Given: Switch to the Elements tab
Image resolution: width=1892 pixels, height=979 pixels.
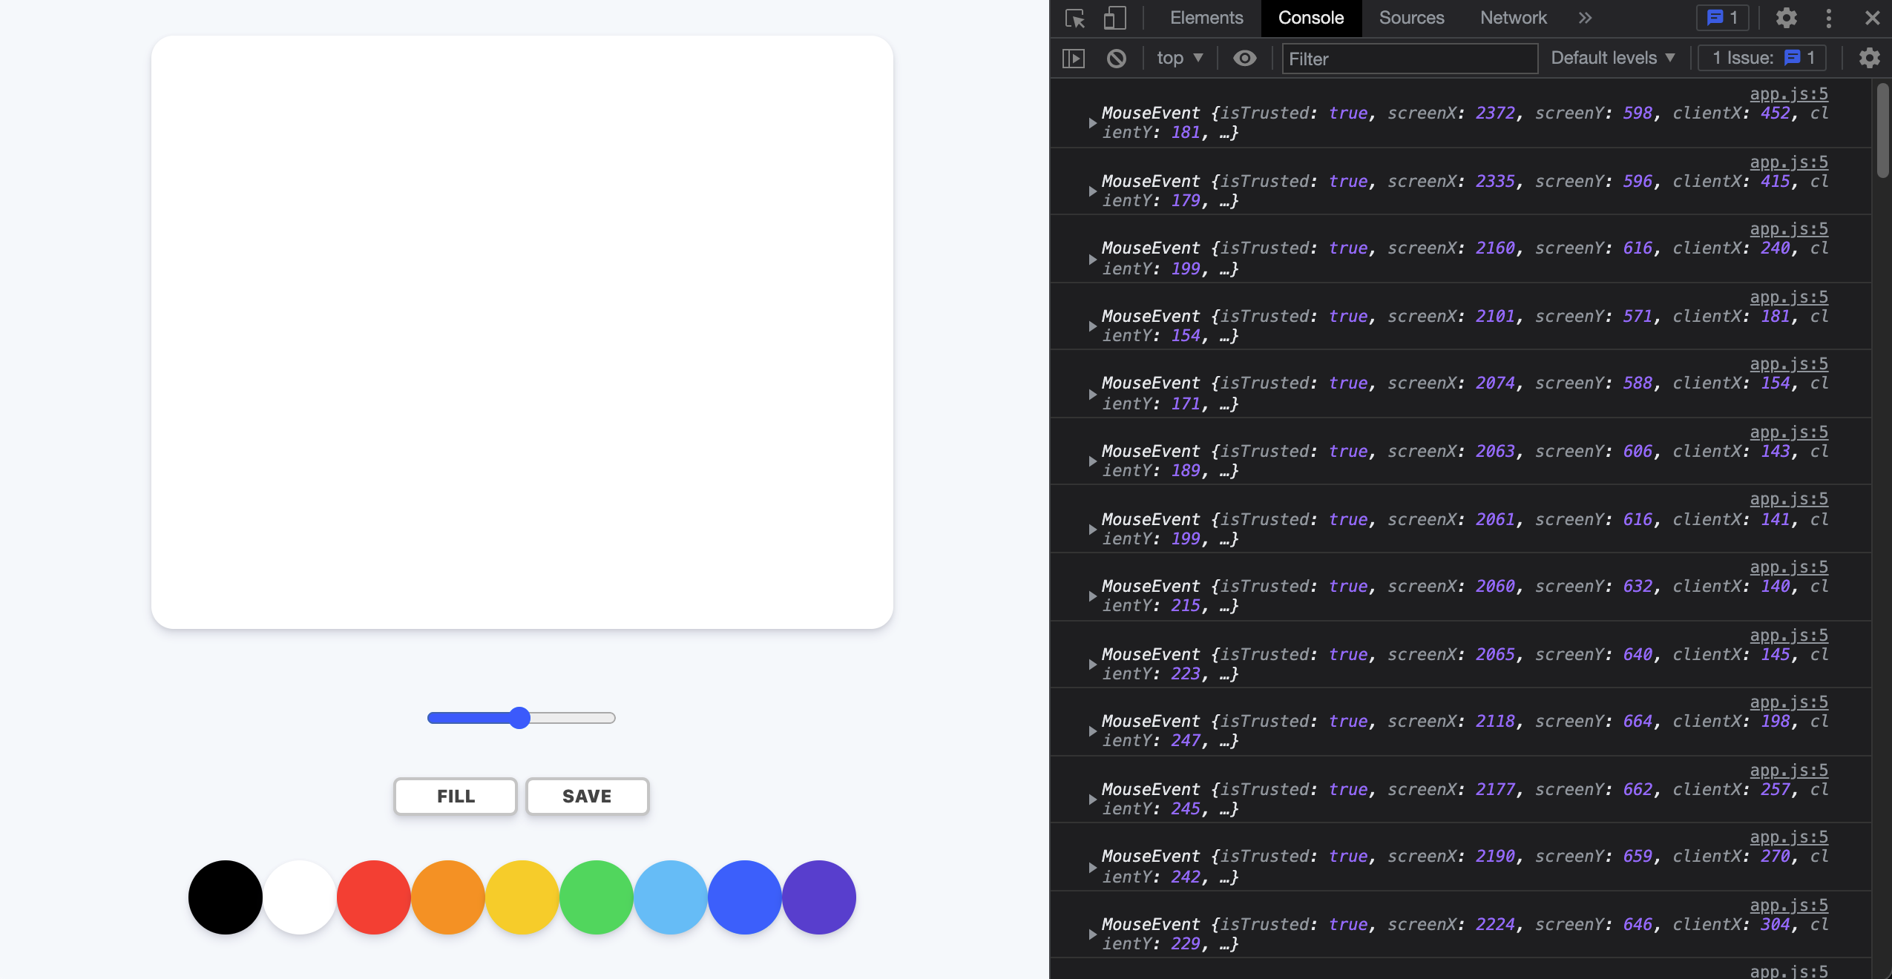Looking at the screenshot, I should coord(1206,19).
